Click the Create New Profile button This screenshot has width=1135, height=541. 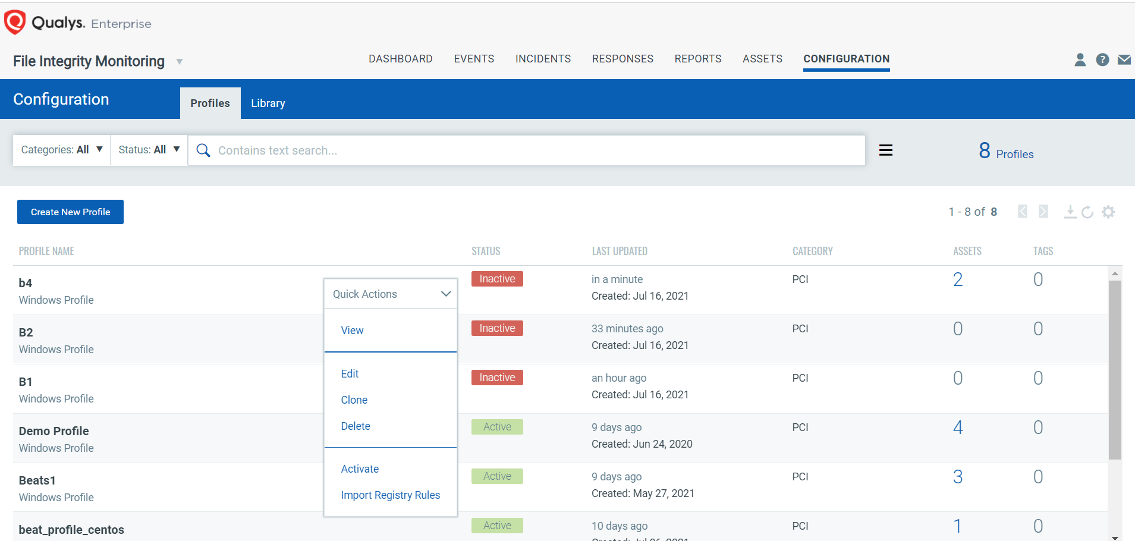click(x=70, y=212)
